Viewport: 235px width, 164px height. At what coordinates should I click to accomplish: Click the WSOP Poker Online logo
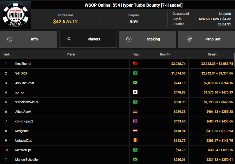coord(16,15)
